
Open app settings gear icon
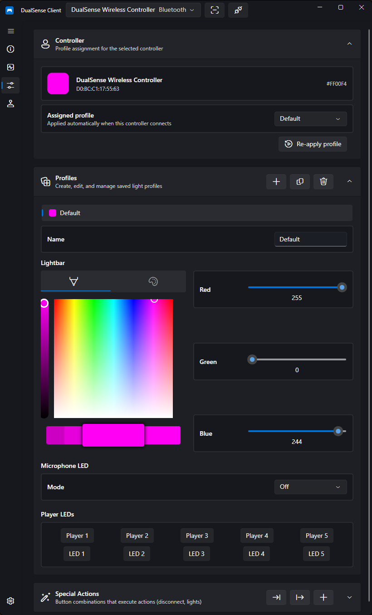(11, 601)
